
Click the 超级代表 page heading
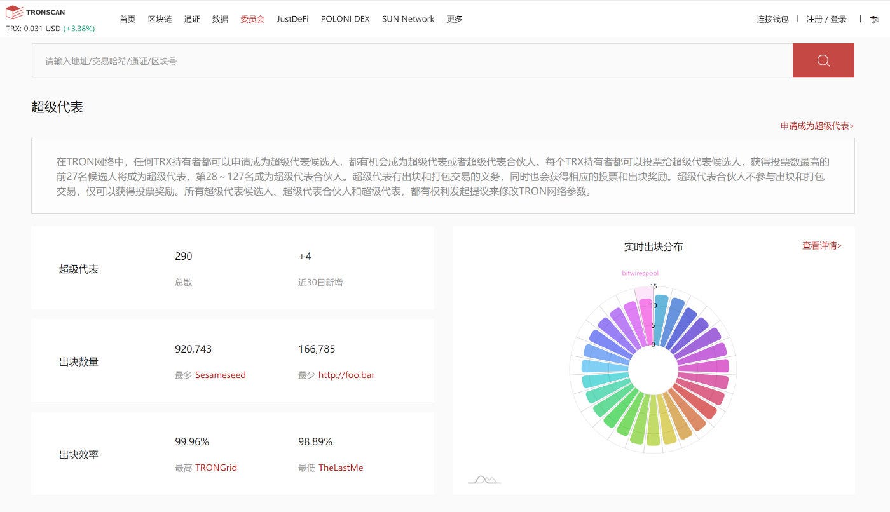tap(57, 107)
